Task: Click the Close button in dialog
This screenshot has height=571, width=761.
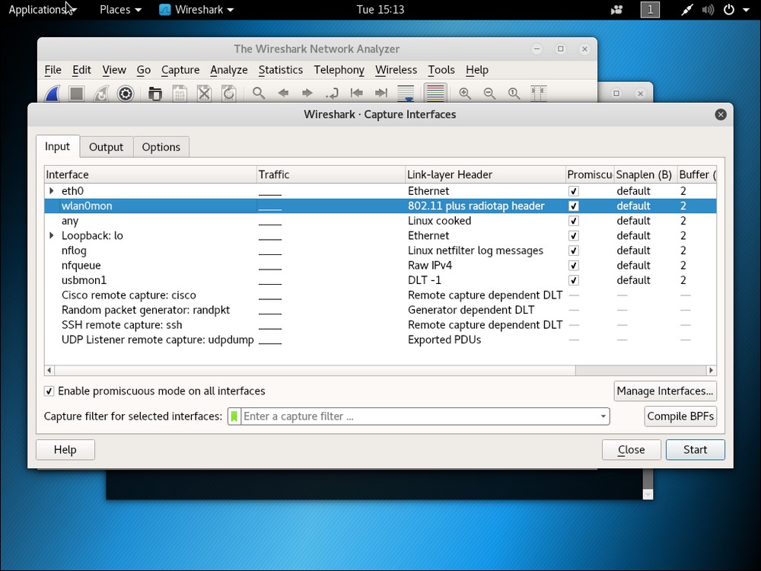Action: pos(631,450)
